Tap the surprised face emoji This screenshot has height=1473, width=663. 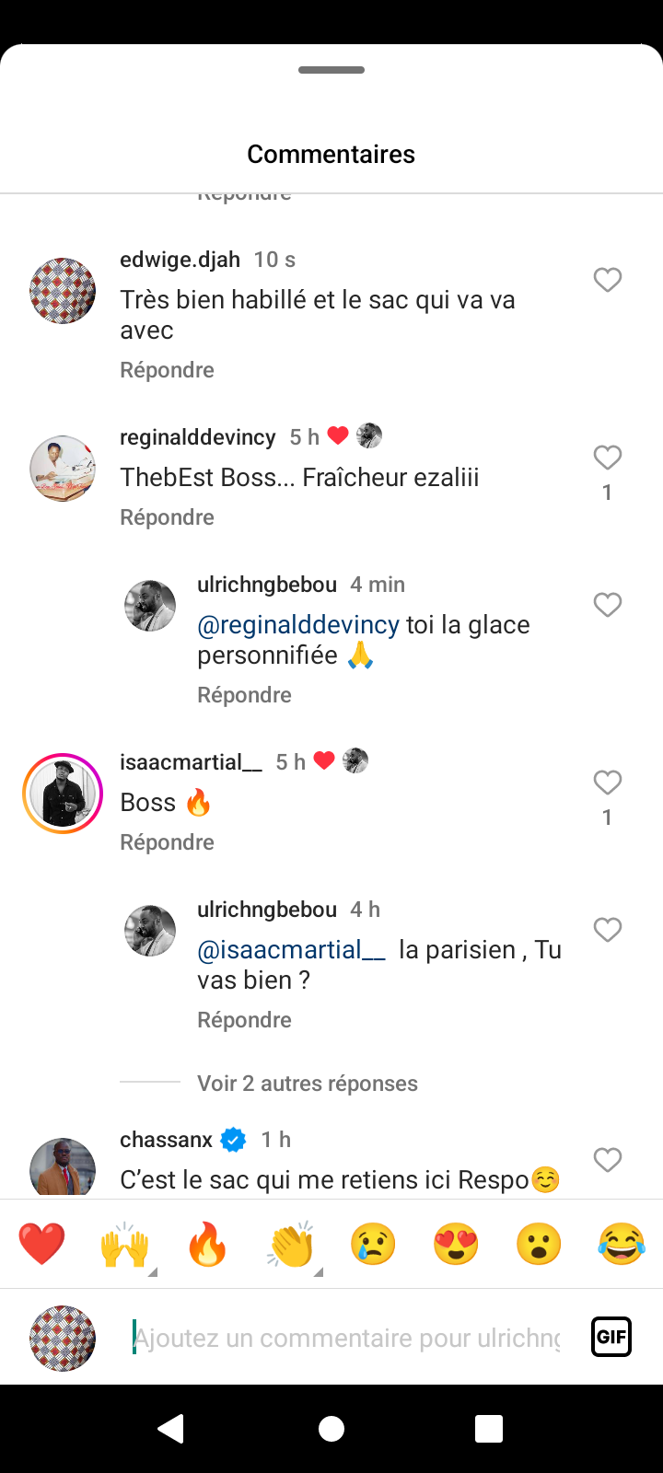click(x=539, y=1245)
